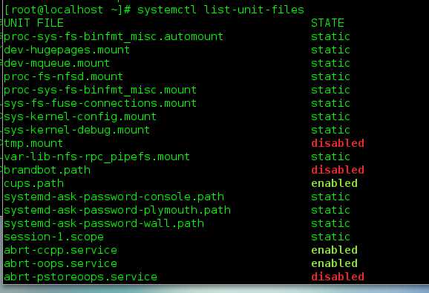This screenshot has height=293, width=429.
Task: Click sys-kernel-debug.mount text
Action: pyautogui.click(x=77, y=130)
